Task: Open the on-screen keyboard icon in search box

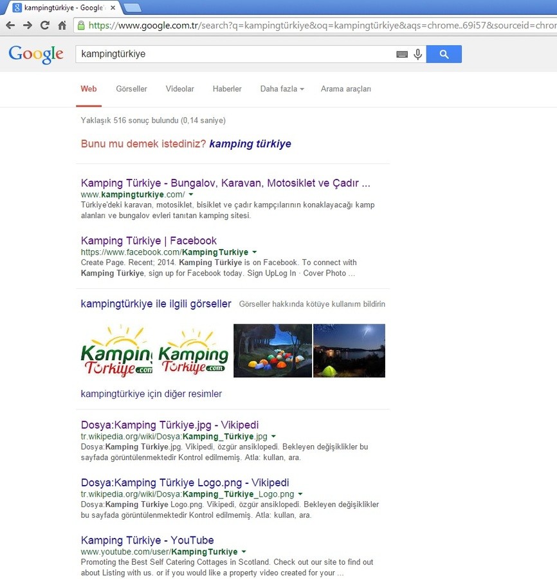Action: coord(402,54)
